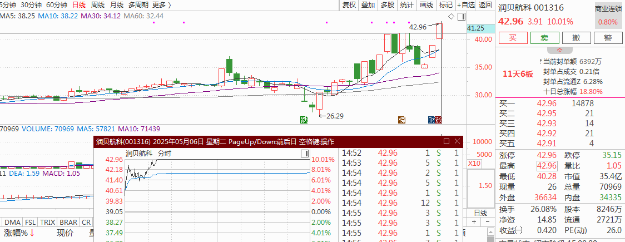Select the CR indicator tab
This screenshot has height=242, width=625.
coord(86,223)
